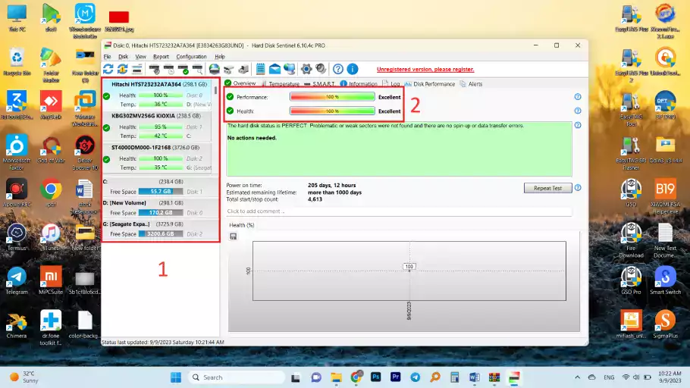Click the blue refresh arrows toolbar icon
This screenshot has width=690, height=388.
tap(108, 69)
